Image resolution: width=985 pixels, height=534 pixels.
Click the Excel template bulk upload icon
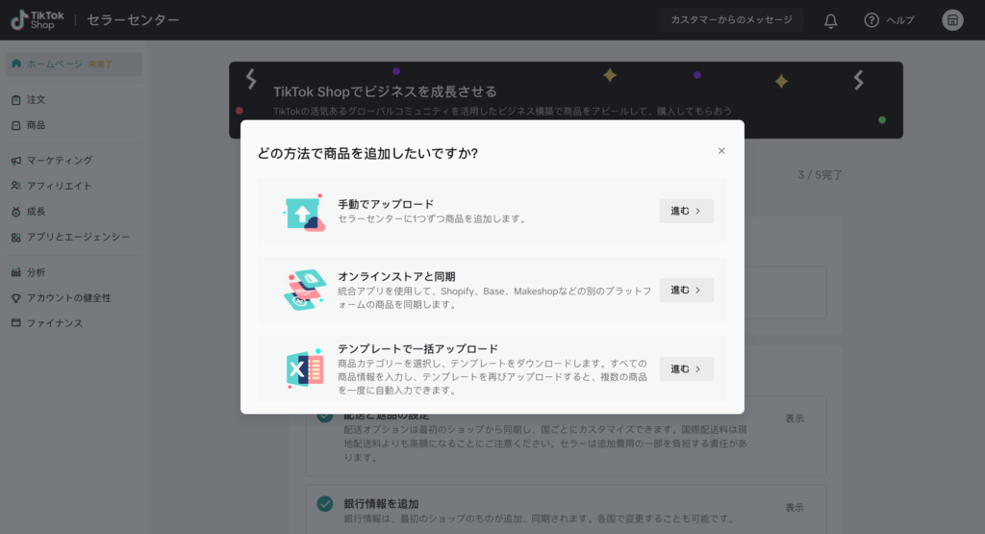[304, 369]
